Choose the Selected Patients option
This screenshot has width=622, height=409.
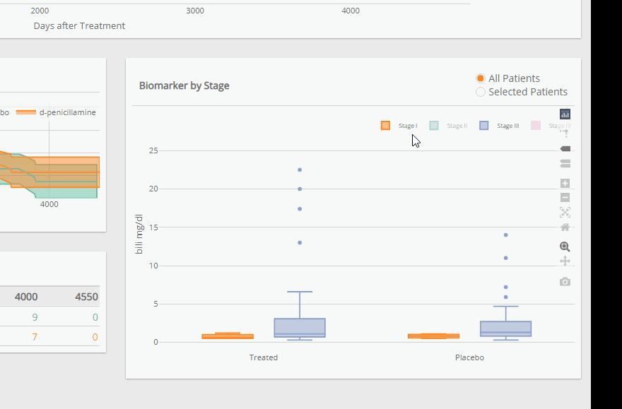coord(481,92)
